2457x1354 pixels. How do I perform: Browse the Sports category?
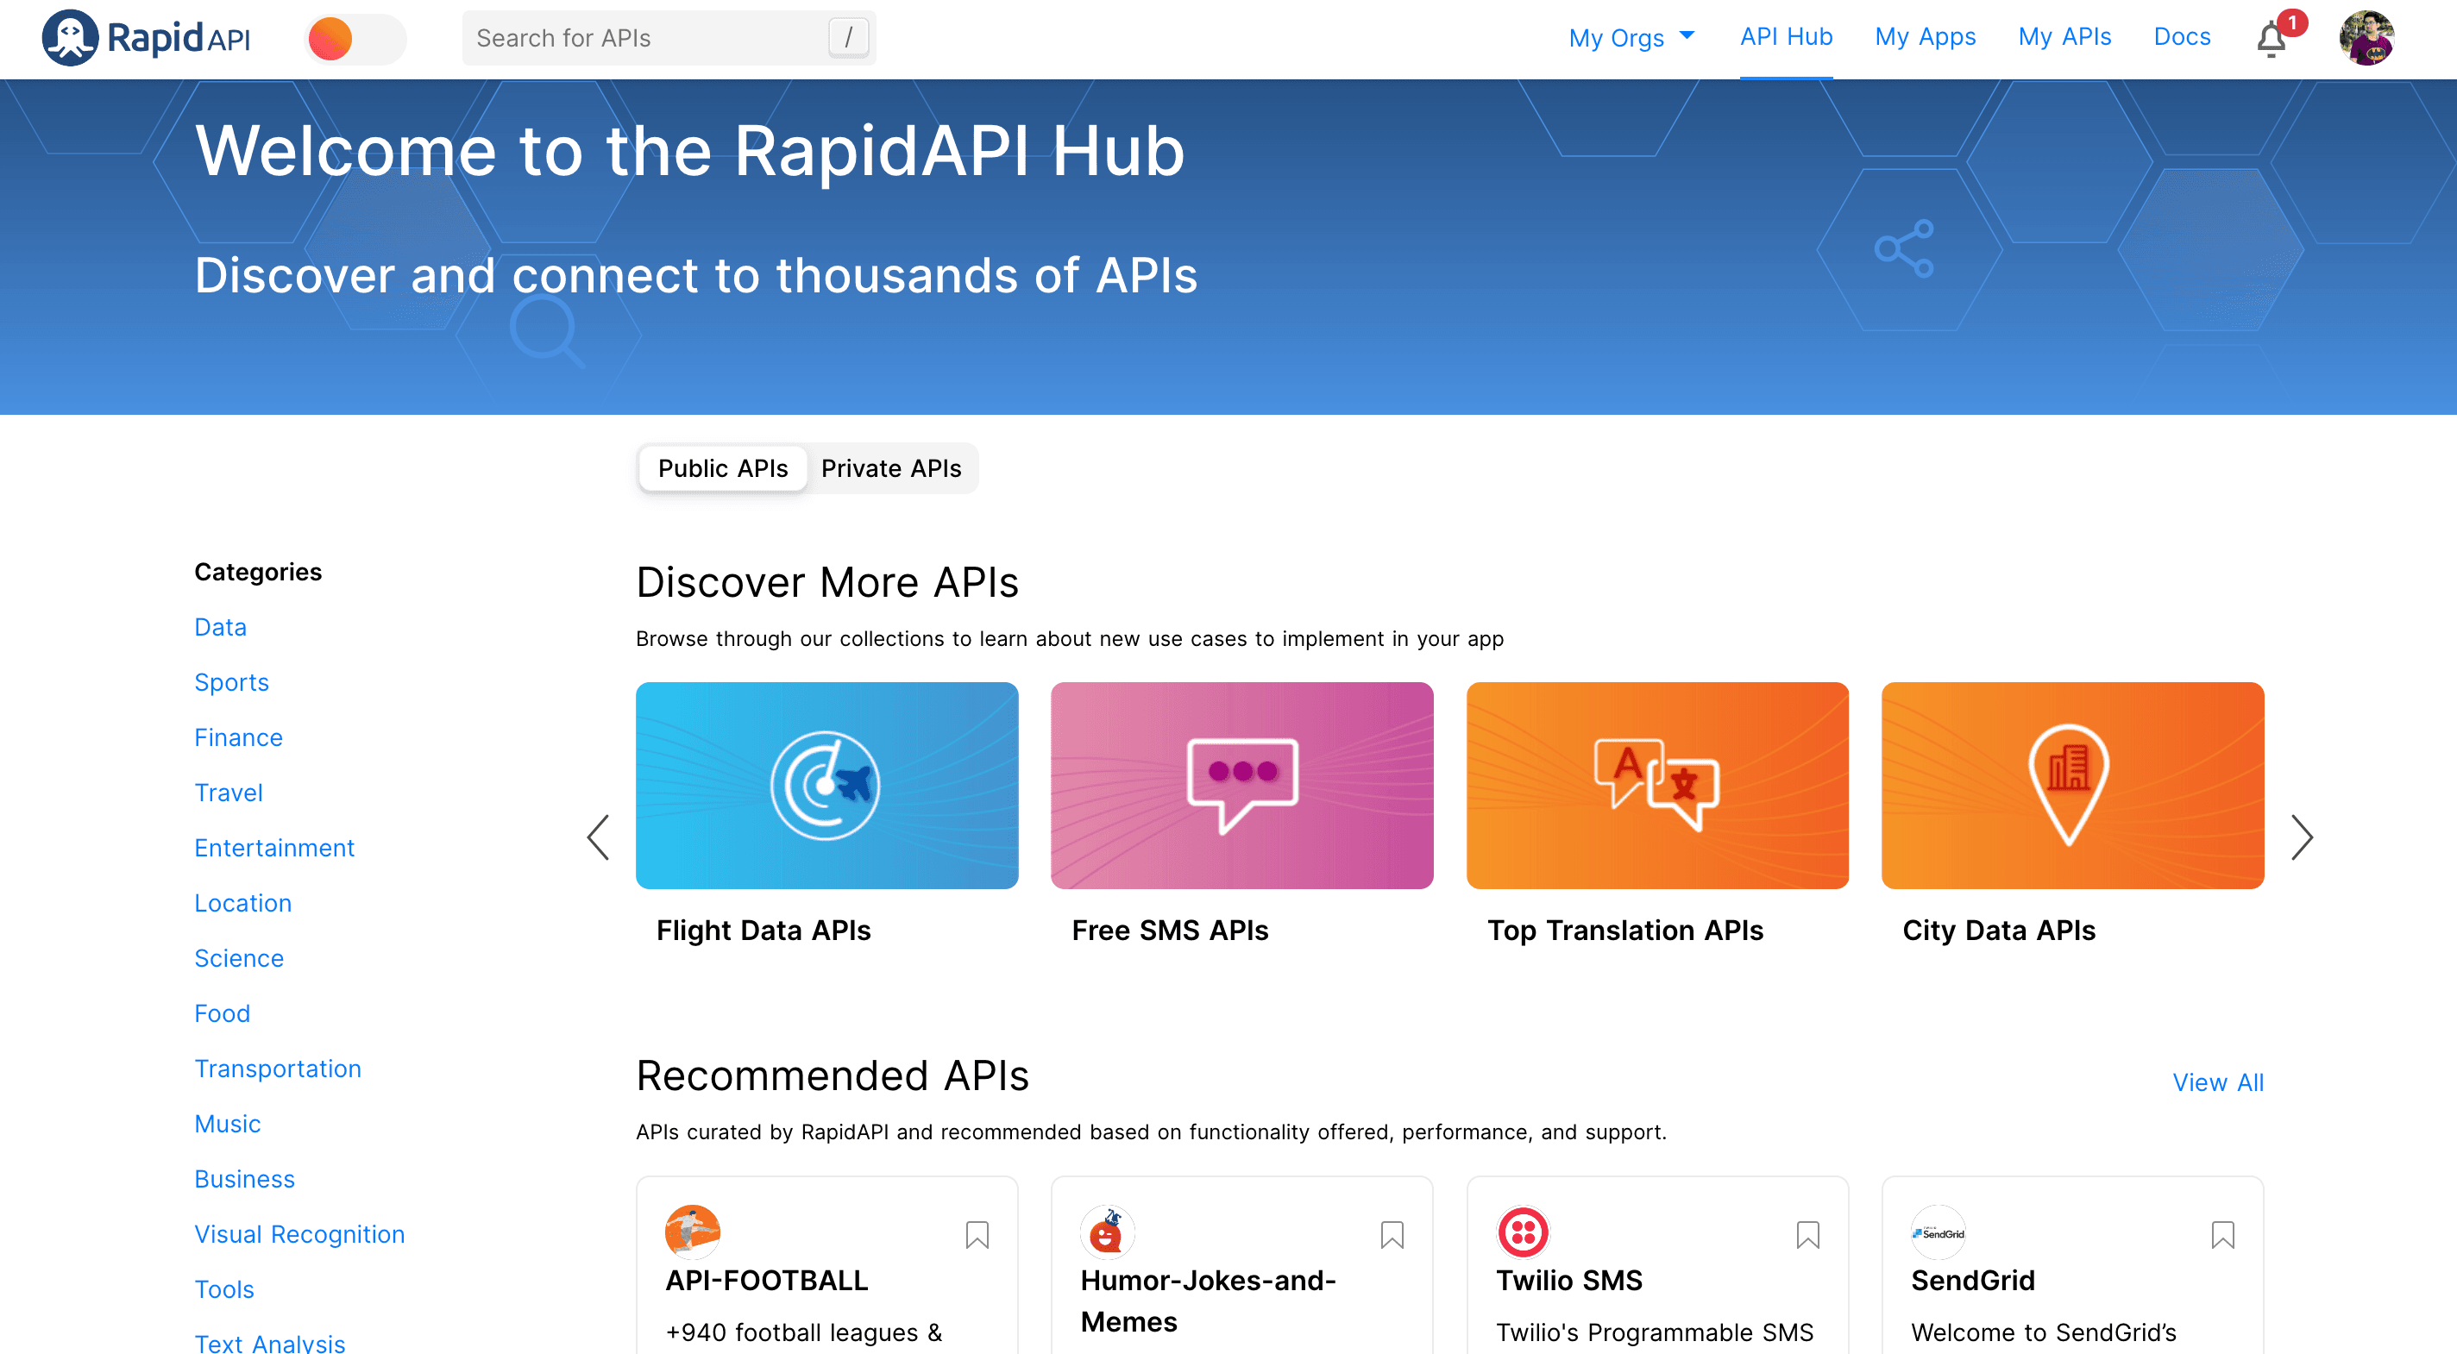[232, 682]
